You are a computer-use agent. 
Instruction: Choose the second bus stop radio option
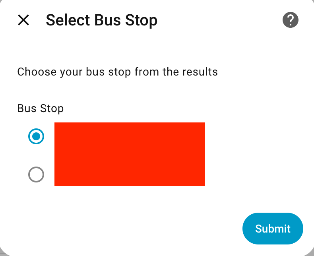click(36, 175)
